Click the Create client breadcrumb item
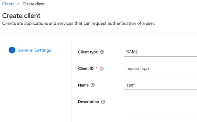Screen dimensions: 197x122 click(x=33, y=4)
